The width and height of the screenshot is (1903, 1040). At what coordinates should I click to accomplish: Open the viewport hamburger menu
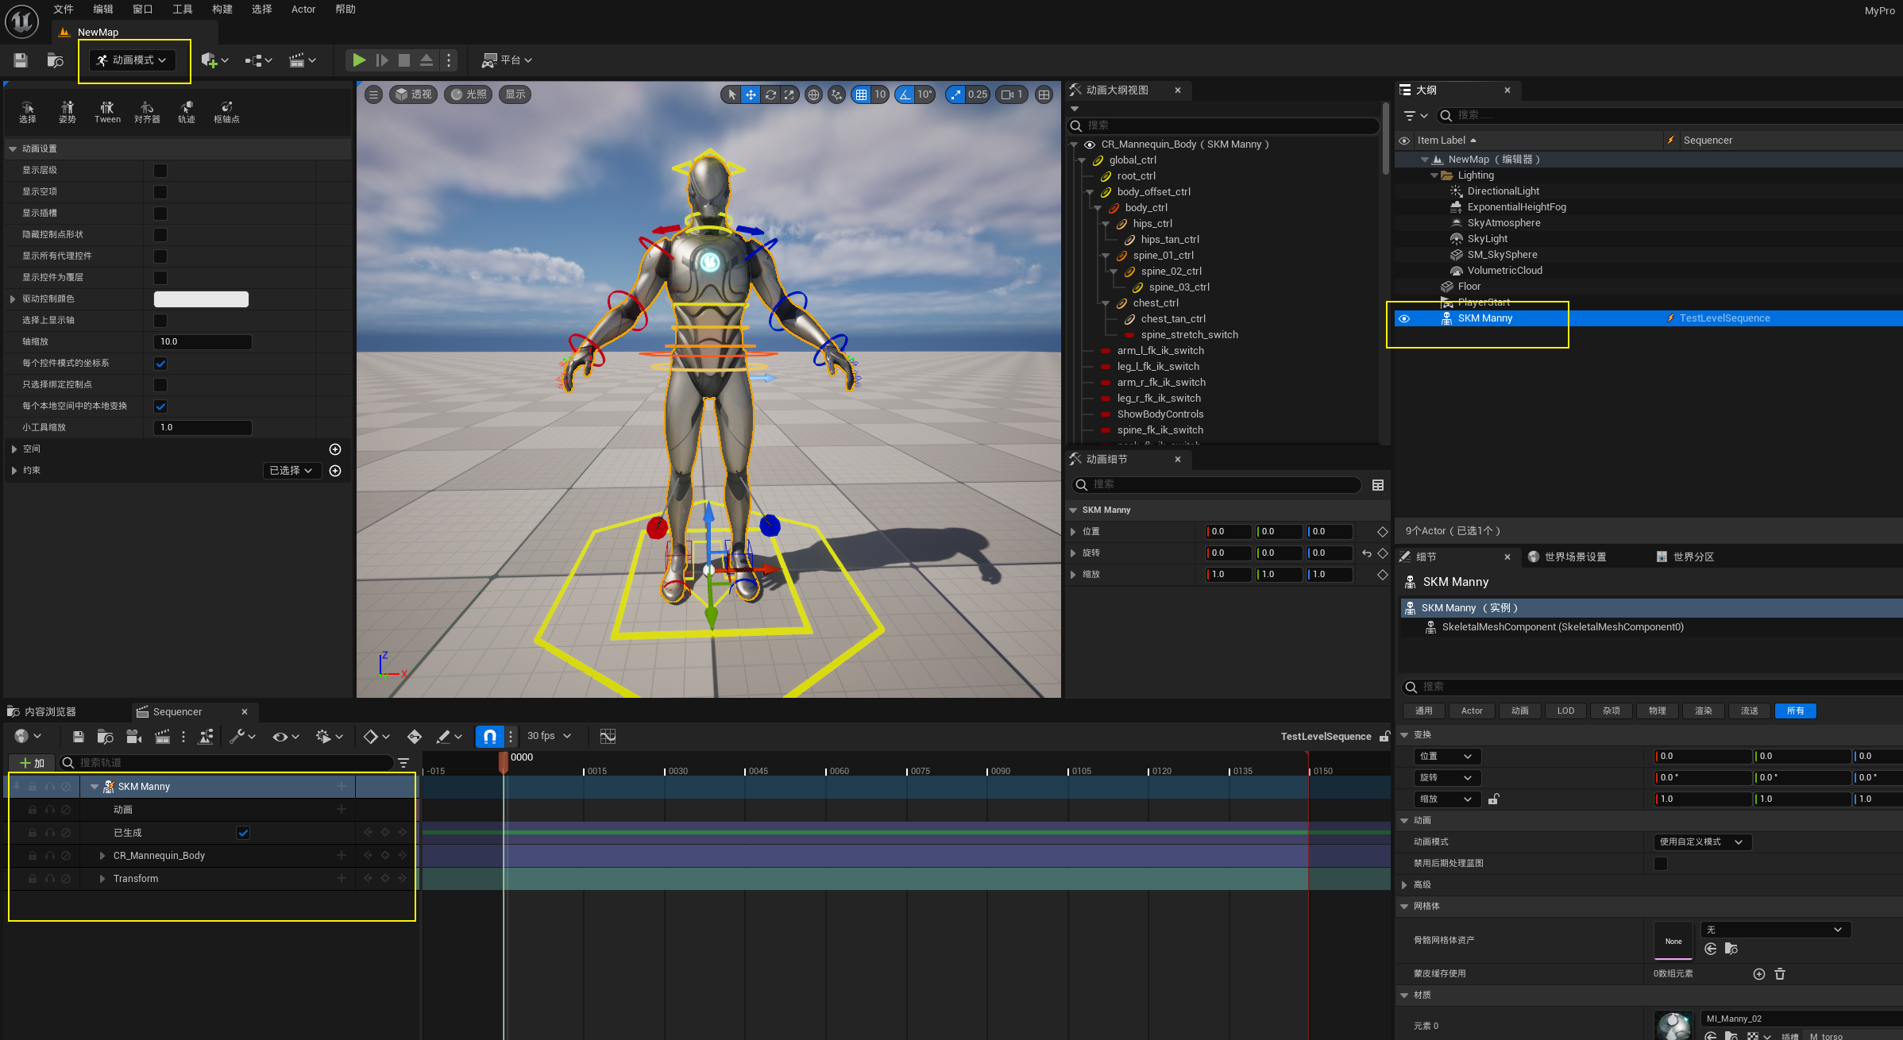pyautogui.click(x=373, y=94)
